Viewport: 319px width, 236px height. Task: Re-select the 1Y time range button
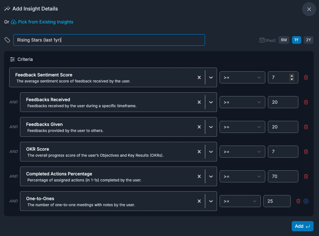pos(296,40)
